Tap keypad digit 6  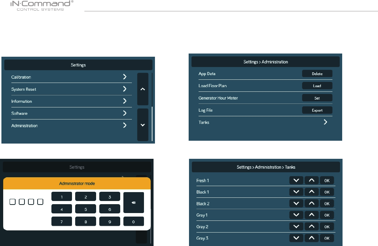click(x=110, y=209)
